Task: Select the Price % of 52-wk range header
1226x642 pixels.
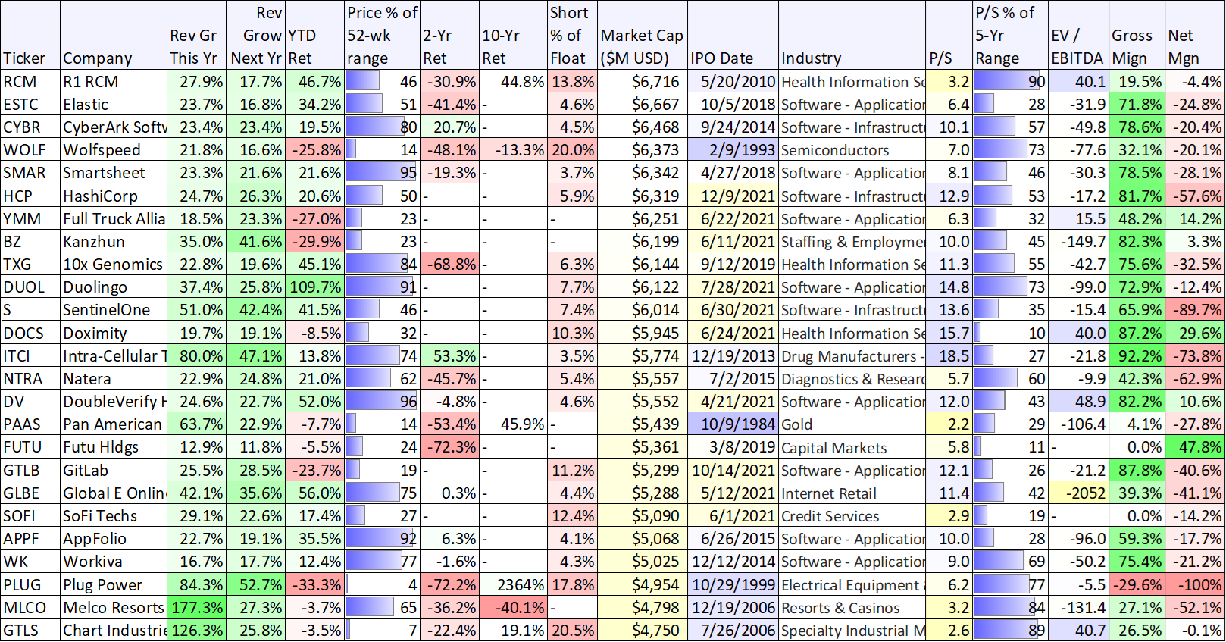Action: click(x=382, y=36)
